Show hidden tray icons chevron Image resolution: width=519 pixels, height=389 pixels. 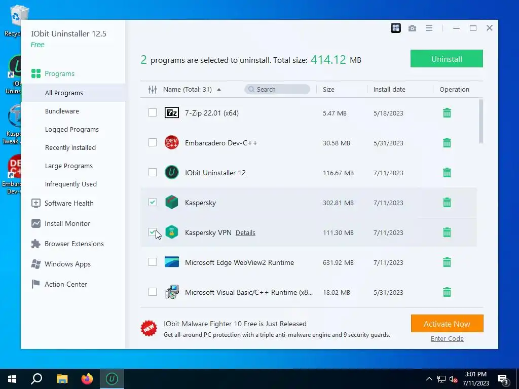pyautogui.click(x=429, y=379)
